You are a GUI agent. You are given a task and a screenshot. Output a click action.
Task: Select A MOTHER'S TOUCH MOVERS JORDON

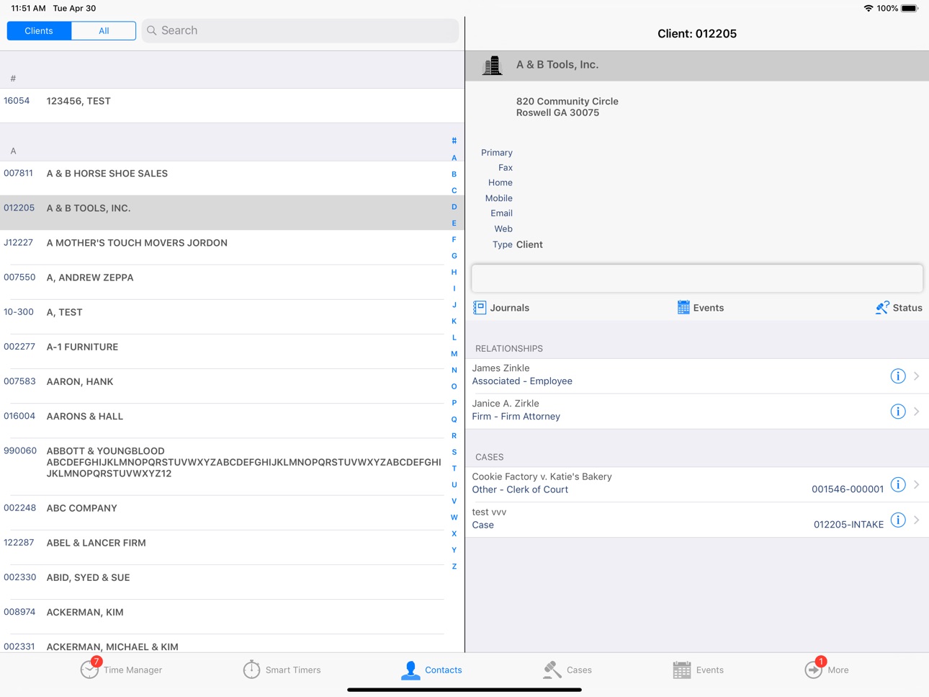click(232, 247)
